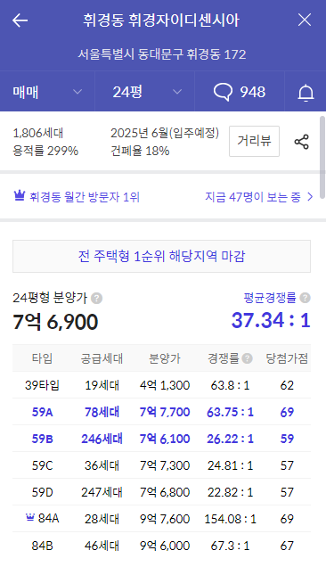Click the address 서울특별시 동대문구 휘경동 172
Viewport: 326px width, 567px height.
(162, 54)
